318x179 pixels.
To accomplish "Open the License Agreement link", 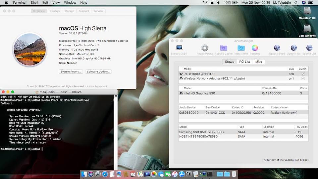I will click(x=96, y=86).
